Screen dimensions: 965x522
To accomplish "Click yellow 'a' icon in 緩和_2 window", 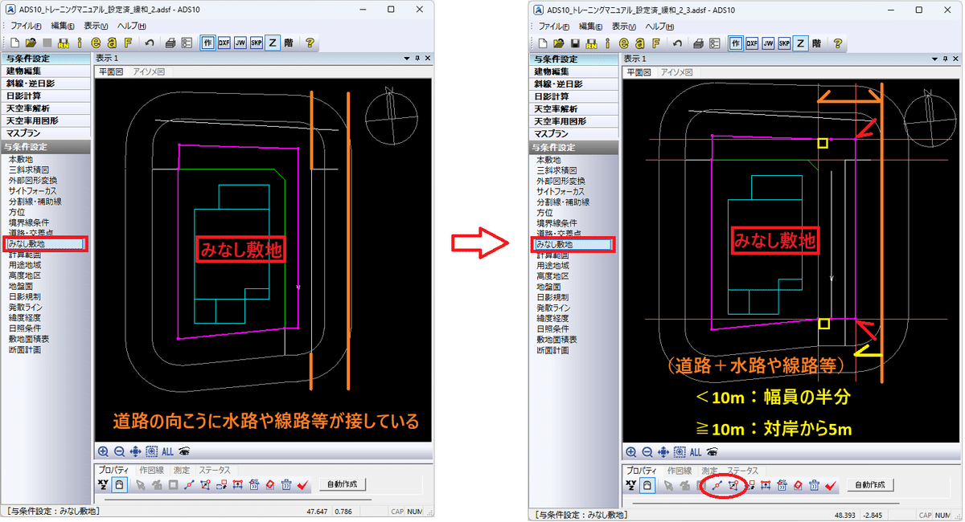I will pos(111,43).
